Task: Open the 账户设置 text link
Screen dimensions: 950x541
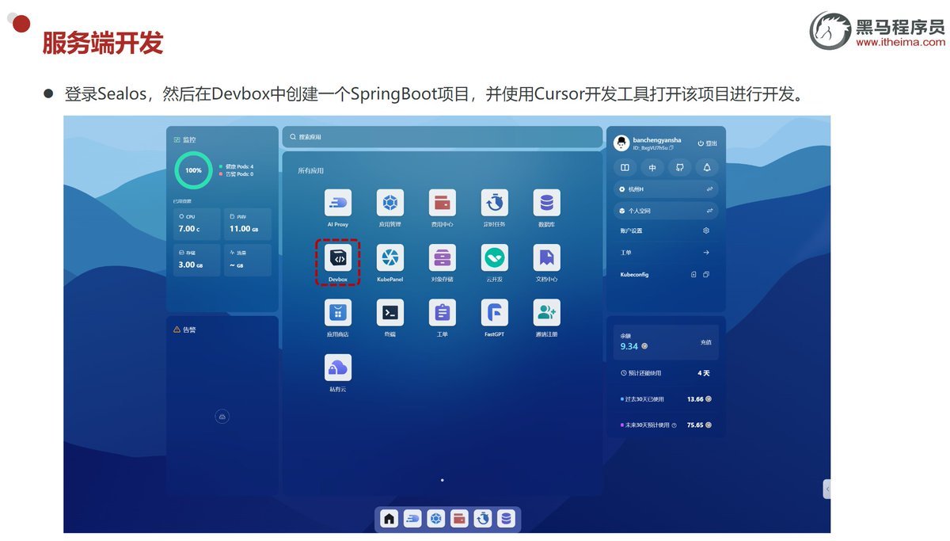Action: tap(631, 230)
